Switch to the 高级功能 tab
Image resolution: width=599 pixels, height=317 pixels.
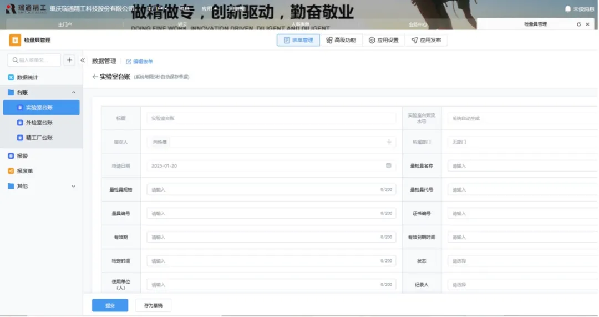341,40
